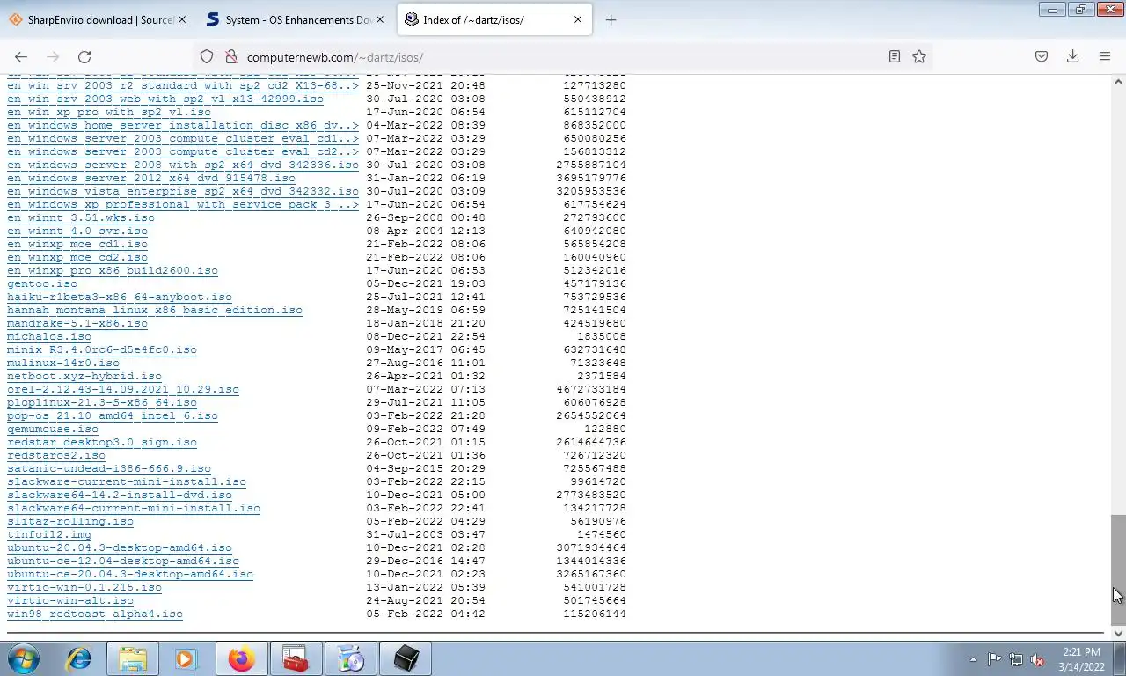
Task: Download mulinux-14r0.iso
Action: [63, 363]
